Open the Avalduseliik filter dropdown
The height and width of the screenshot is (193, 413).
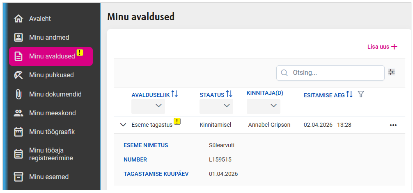click(x=148, y=106)
